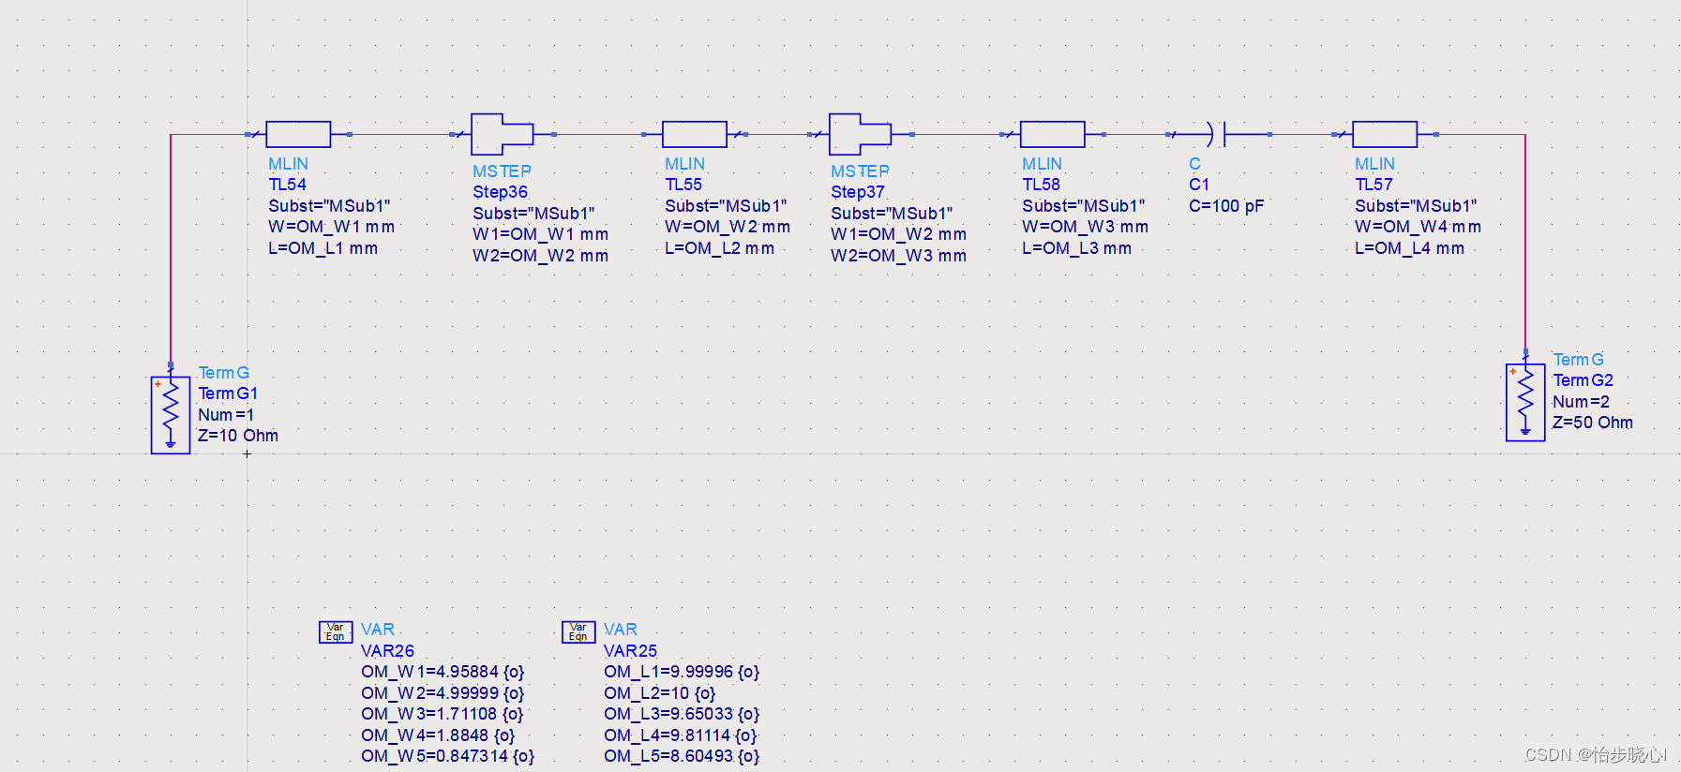Select the MLIN TL57 microstrip line symbol
The width and height of the screenshot is (1681, 772).
1385,134
